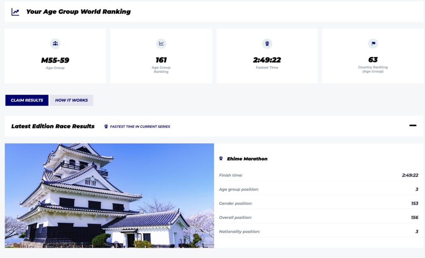Collapse the Latest Edition Race Results section
Screen dimensions: 425x258
(413, 126)
